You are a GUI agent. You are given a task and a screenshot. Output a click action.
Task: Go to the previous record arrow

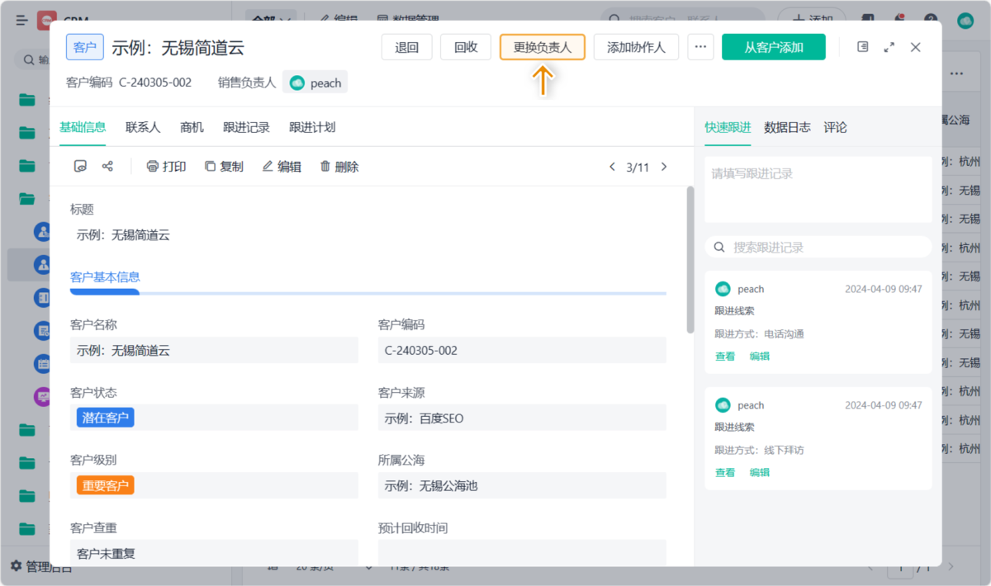click(612, 167)
